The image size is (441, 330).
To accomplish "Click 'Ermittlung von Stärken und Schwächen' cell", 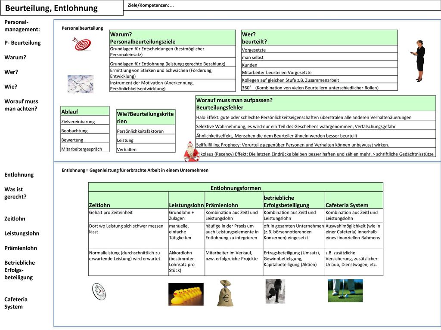I will point(172,73).
